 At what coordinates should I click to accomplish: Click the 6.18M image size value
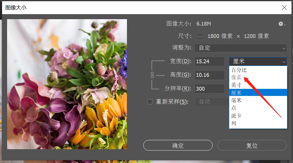[204, 24]
